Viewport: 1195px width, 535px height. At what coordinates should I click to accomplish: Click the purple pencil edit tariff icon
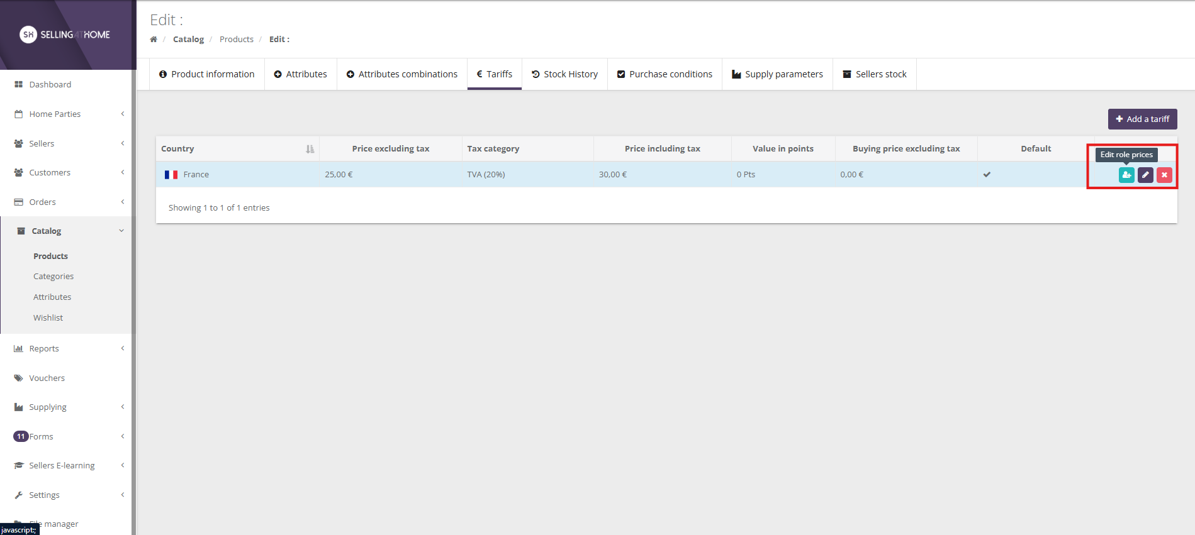1145,175
